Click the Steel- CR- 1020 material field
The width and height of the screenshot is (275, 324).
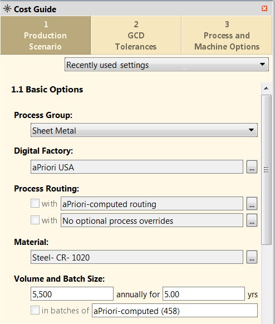(137, 257)
